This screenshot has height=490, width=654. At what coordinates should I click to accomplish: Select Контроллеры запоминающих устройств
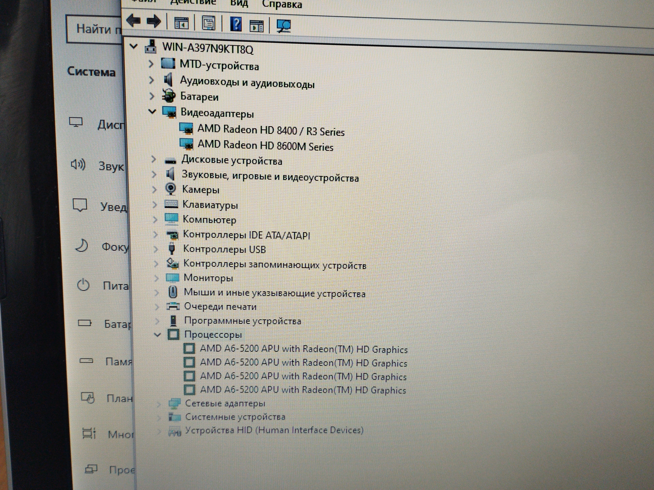(x=275, y=264)
